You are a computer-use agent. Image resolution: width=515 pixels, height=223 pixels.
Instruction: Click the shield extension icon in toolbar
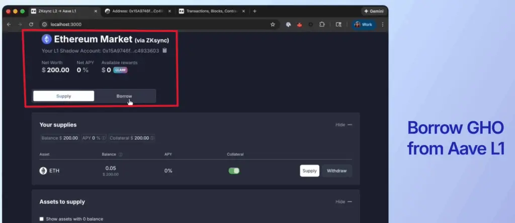pos(288,25)
